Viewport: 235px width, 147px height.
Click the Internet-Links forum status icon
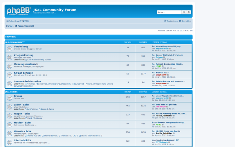tap(9, 142)
